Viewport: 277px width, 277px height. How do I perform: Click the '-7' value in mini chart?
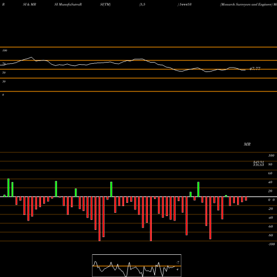pyautogui.click(x=178, y=263)
